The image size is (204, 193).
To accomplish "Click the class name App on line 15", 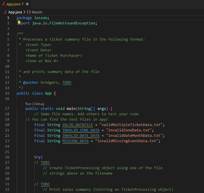I will (x=48, y=93).
